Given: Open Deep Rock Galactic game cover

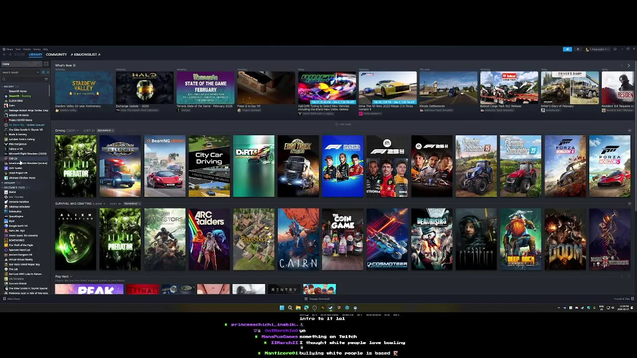Looking at the screenshot, I should click(x=521, y=239).
